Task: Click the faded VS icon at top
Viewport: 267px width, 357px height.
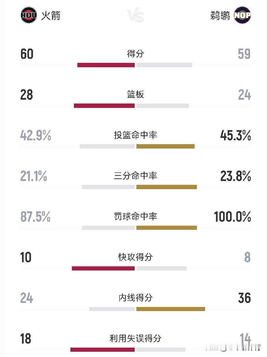Action: [x=136, y=15]
